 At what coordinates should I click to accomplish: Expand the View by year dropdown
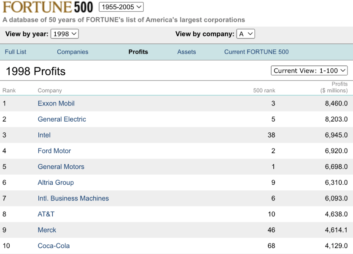coord(64,34)
